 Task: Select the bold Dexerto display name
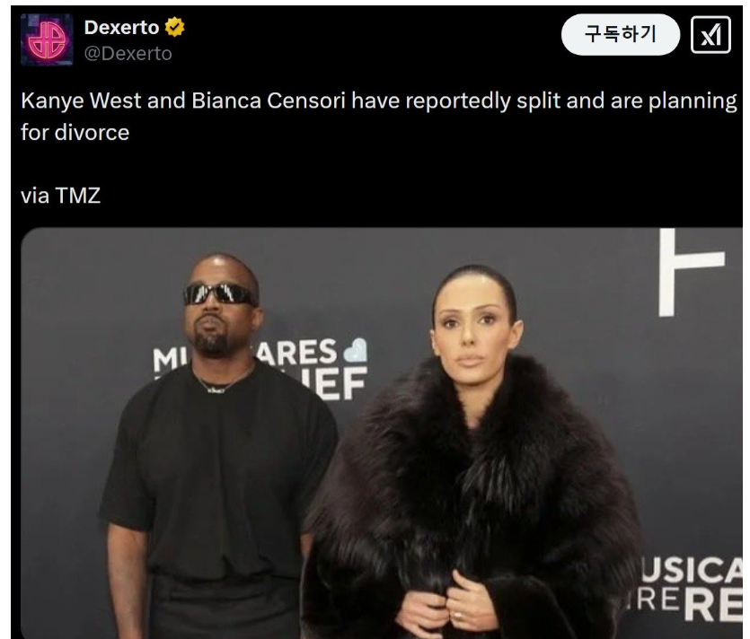pos(121,28)
